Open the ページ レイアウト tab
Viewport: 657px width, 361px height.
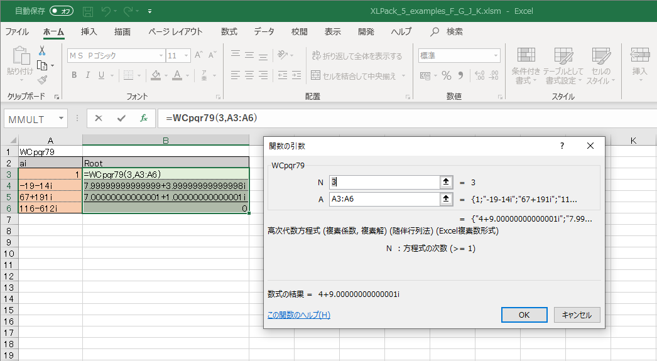coord(175,32)
